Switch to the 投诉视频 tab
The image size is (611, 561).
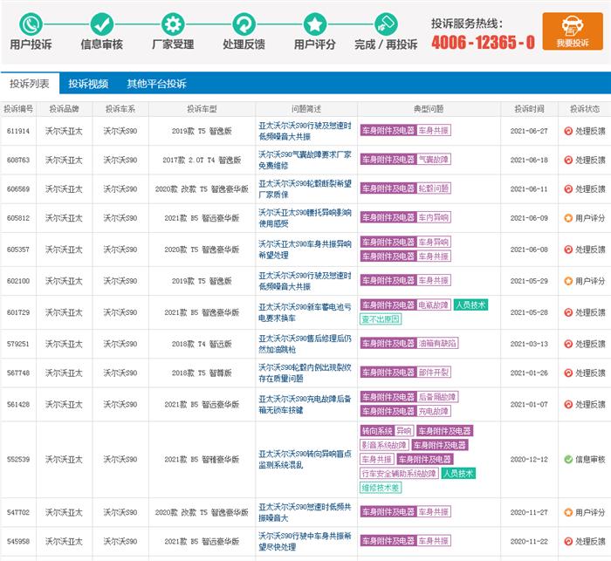coord(88,84)
